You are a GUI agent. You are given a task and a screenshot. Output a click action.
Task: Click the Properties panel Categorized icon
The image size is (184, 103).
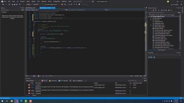click(149, 57)
